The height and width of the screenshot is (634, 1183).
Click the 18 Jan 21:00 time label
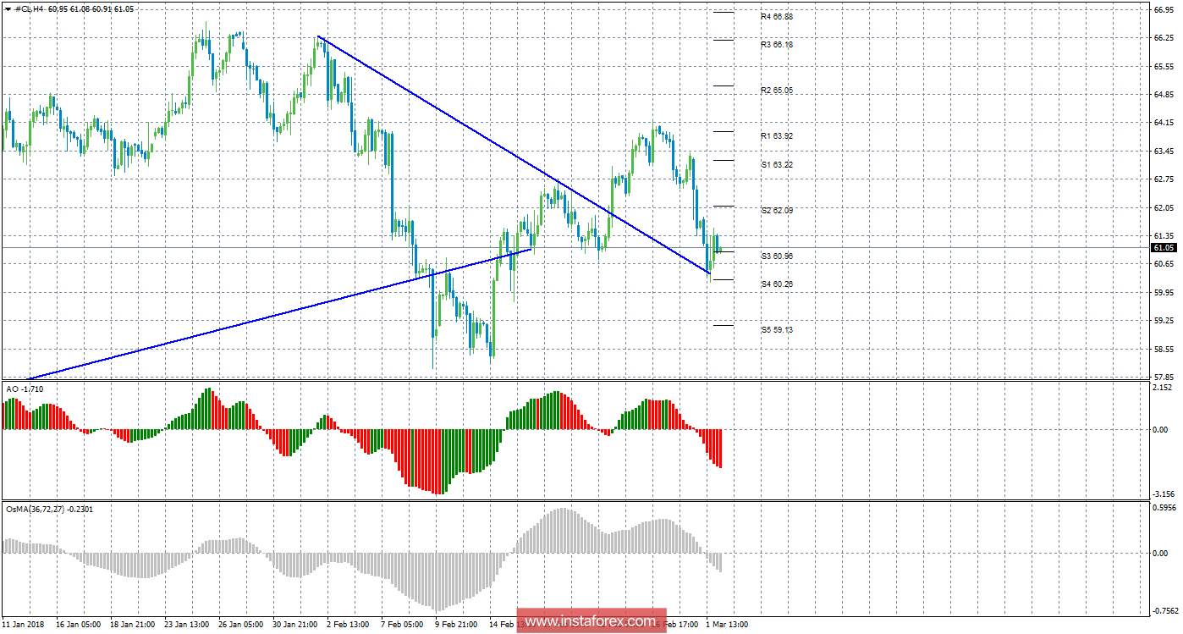[133, 625]
